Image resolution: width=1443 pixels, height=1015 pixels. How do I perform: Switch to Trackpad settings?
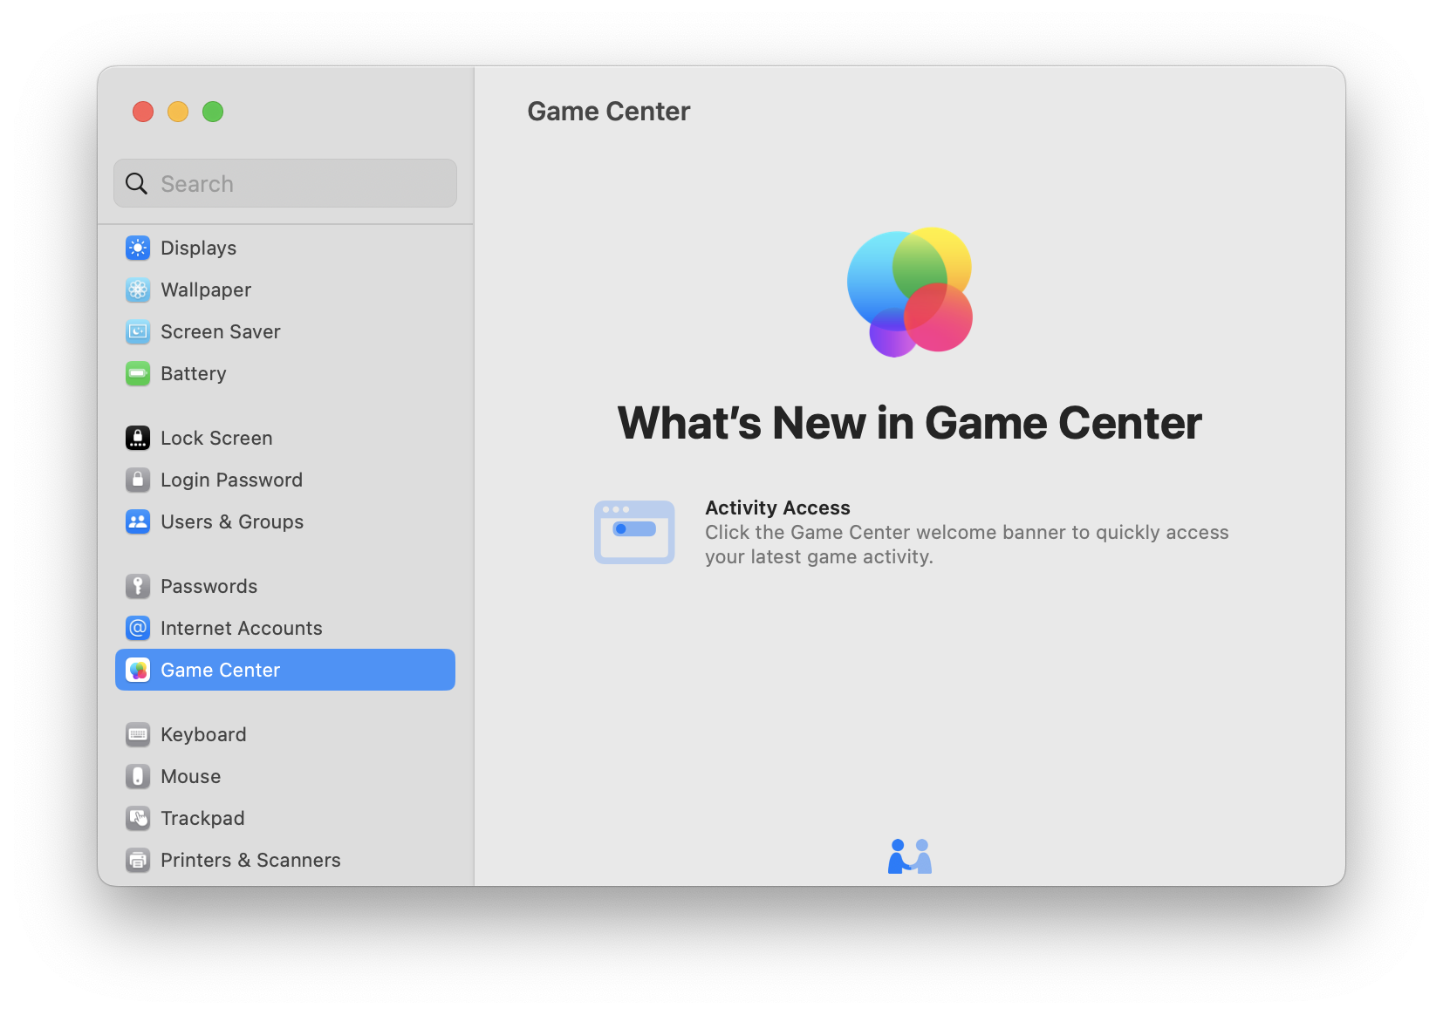[202, 819]
